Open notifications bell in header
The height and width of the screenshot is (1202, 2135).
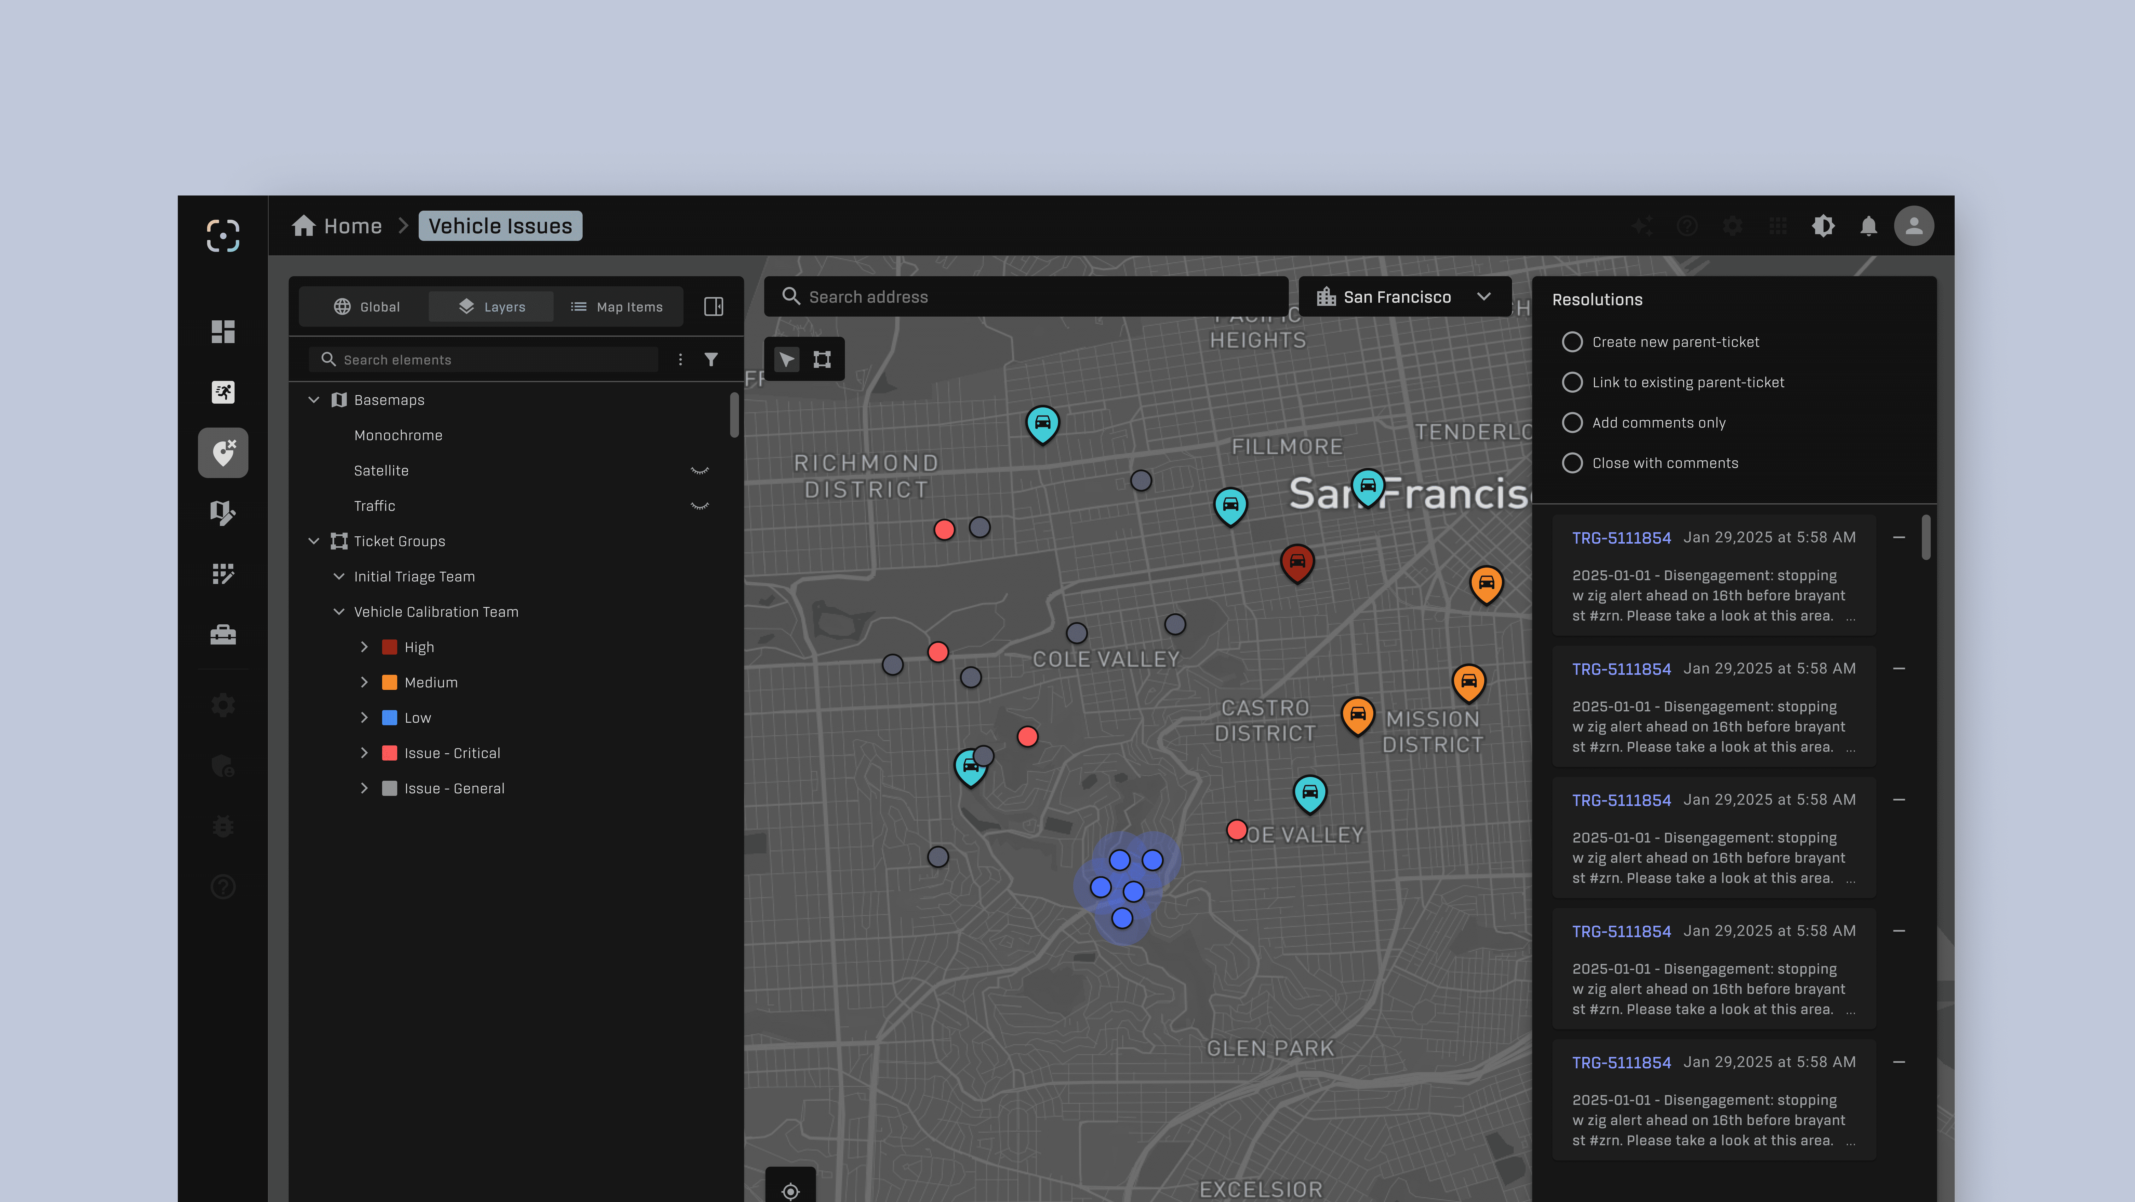pos(1868,225)
